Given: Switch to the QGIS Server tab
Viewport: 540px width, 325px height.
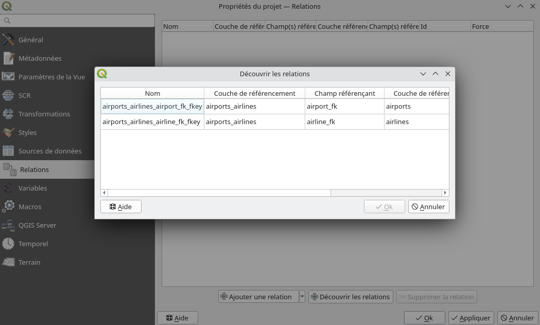Looking at the screenshot, I should [78, 226].
